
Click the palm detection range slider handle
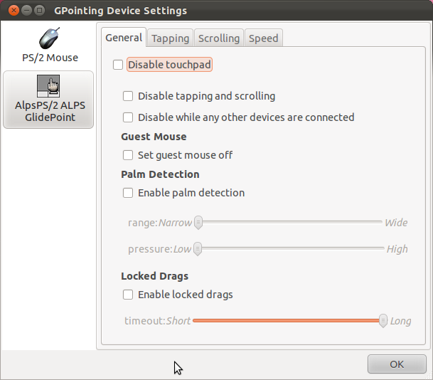tap(198, 223)
